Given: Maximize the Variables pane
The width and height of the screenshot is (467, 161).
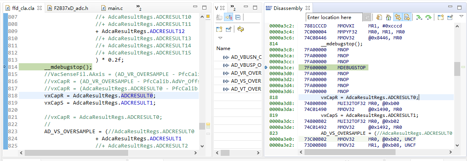Looking at the screenshot, I should click(x=255, y=7).
